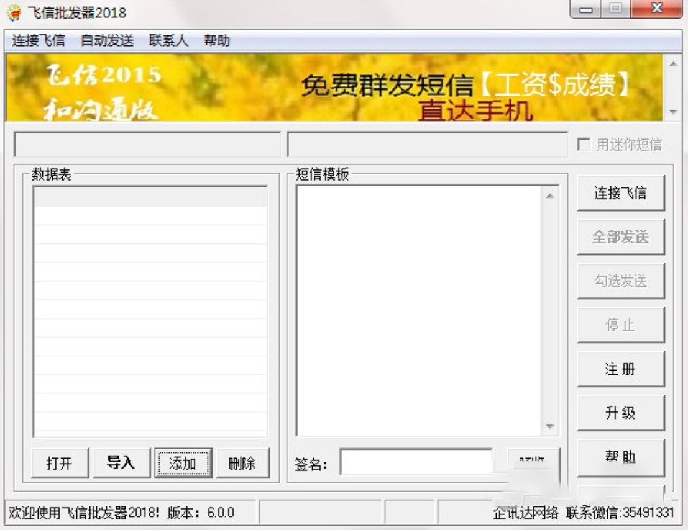Image resolution: width=688 pixels, height=530 pixels.
Task: Click the 连接飞信 button on right panel
Action: click(x=620, y=193)
